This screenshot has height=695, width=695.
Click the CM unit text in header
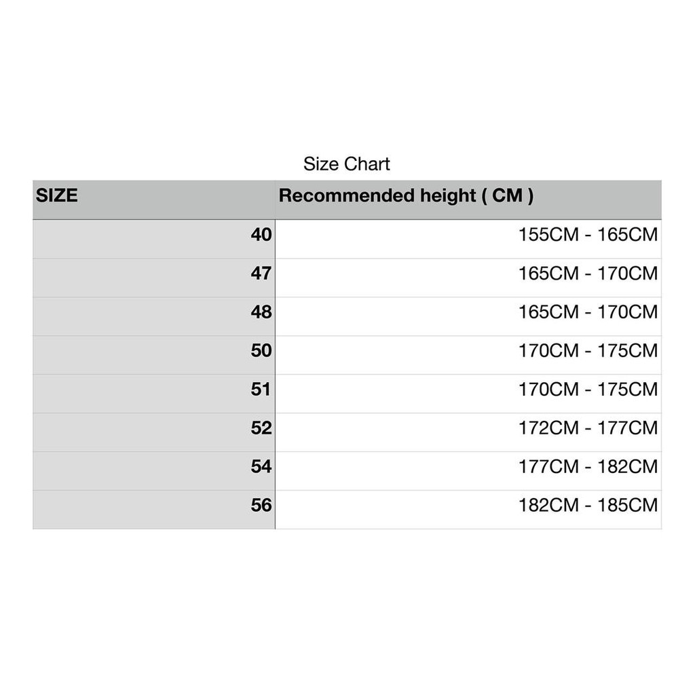(x=507, y=195)
